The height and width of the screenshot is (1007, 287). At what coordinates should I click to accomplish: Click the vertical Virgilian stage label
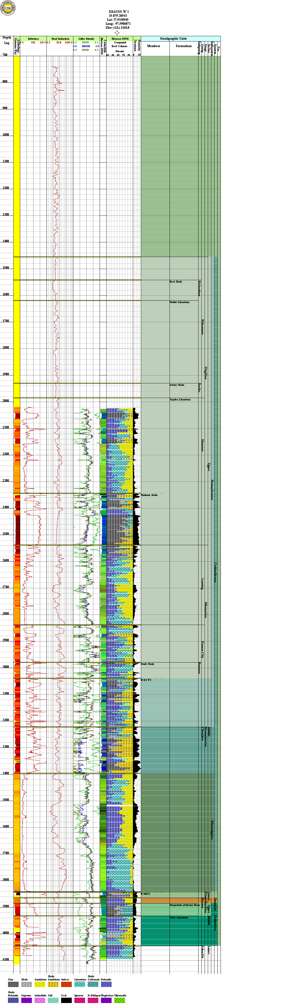coord(206,373)
